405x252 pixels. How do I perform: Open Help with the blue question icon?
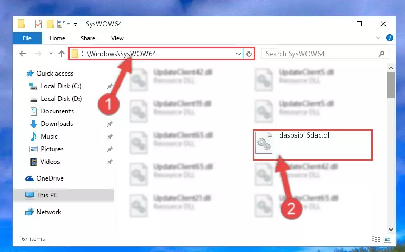(390, 38)
